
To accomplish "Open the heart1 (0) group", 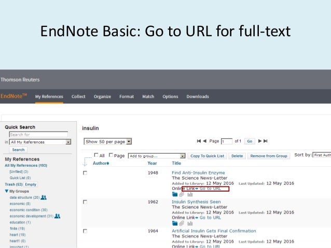I will 18,241.
